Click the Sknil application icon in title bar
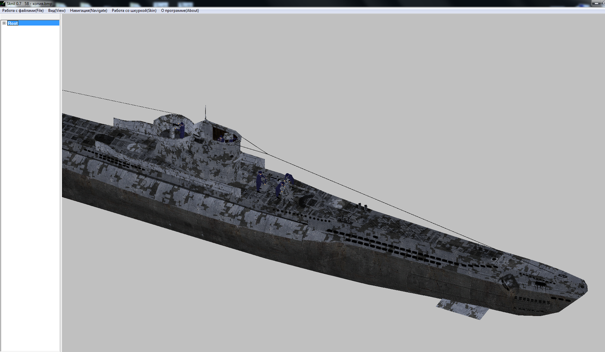605x352 pixels. pos(3,3)
